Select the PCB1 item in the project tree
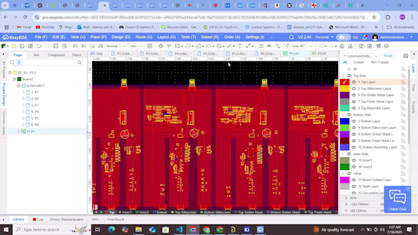Screen dimensions: 418x235 coord(30,131)
